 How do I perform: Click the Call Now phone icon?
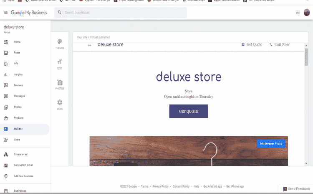[x=271, y=44]
